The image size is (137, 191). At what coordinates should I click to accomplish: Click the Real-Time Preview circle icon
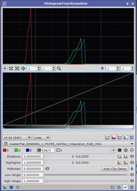coord(18,187)
